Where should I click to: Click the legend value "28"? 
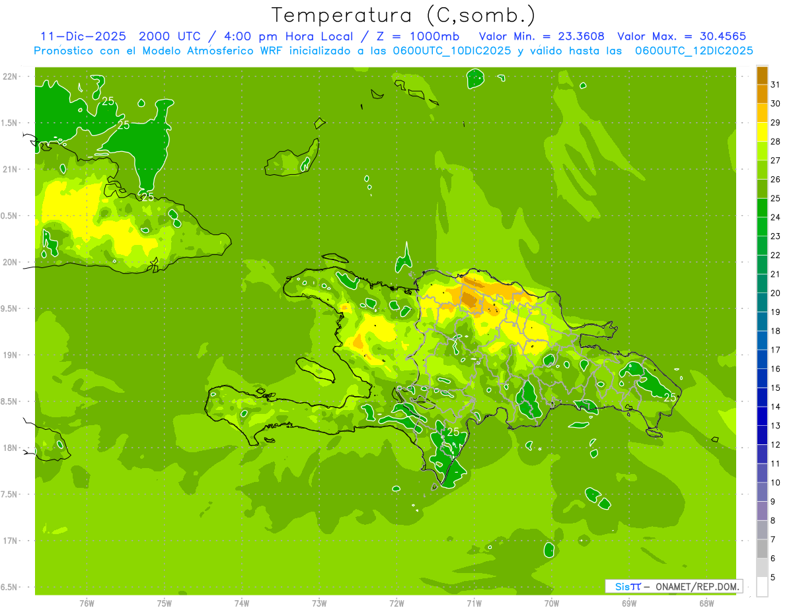[775, 141]
